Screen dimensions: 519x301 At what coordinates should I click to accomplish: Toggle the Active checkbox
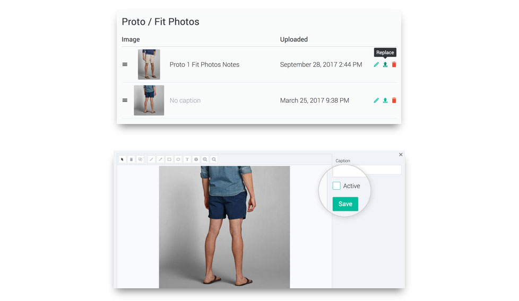click(336, 185)
